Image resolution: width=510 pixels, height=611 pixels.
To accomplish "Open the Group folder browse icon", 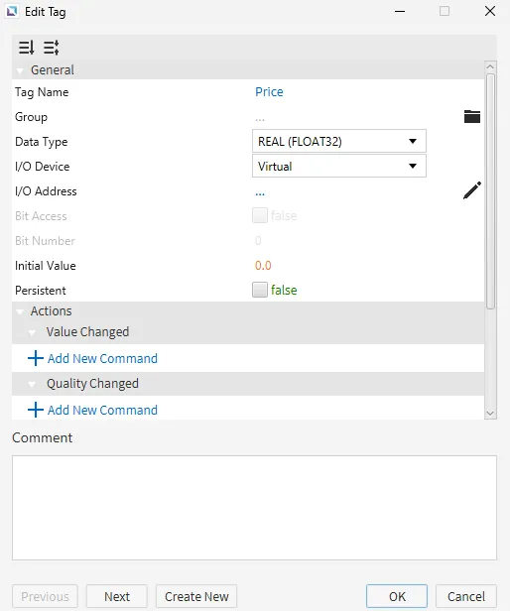I will [471, 116].
